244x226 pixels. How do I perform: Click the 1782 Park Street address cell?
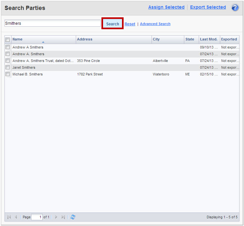tap(114, 74)
